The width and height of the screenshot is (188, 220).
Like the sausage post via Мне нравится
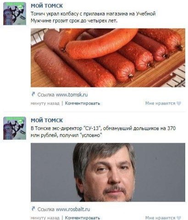(160, 104)
